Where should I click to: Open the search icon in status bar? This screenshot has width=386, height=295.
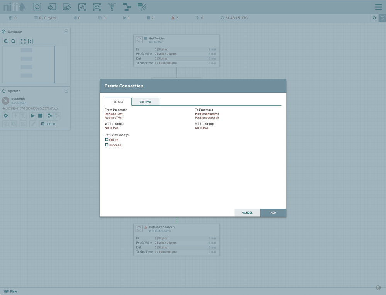(x=374, y=18)
